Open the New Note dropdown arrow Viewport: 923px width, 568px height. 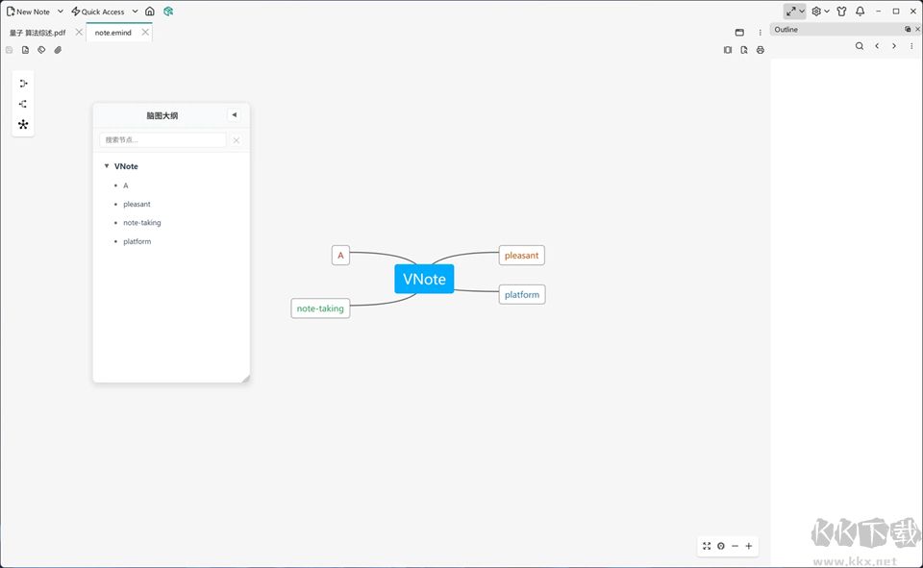click(60, 12)
